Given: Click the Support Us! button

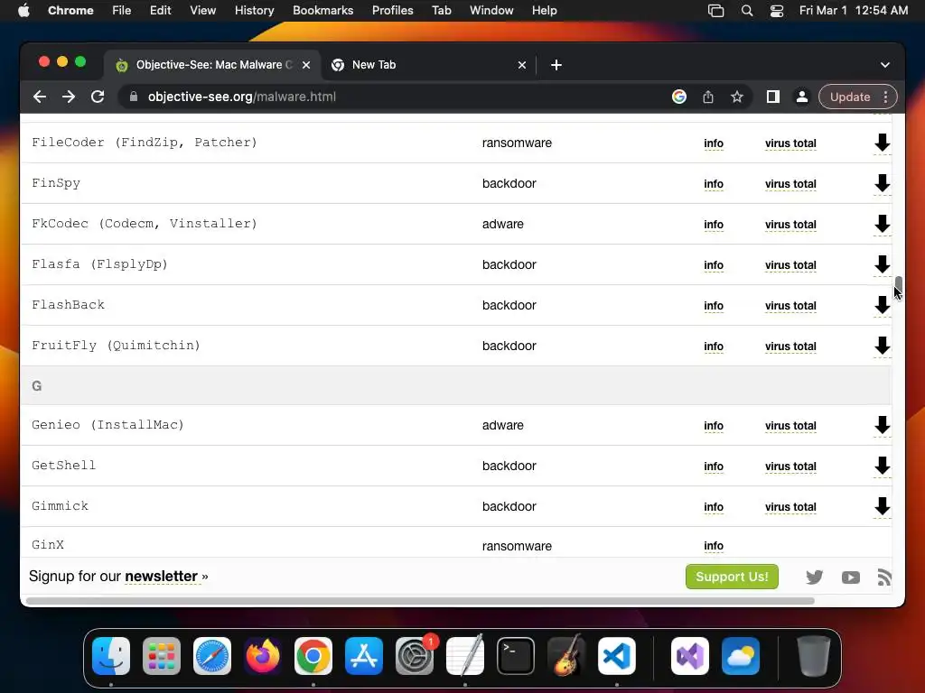Looking at the screenshot, I should click(732, 577).
